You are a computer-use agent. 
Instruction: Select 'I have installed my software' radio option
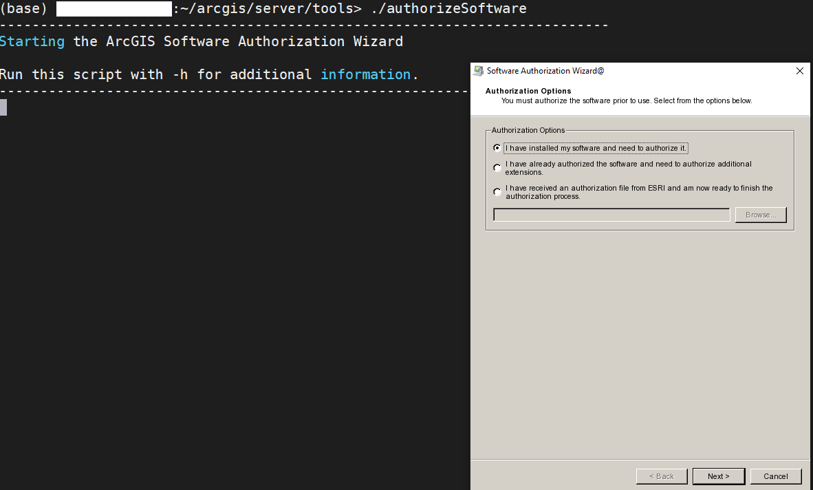point(497,148)
